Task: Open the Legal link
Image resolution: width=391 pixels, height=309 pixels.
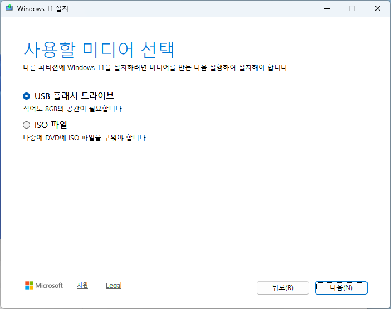Action: pos(114,286)
